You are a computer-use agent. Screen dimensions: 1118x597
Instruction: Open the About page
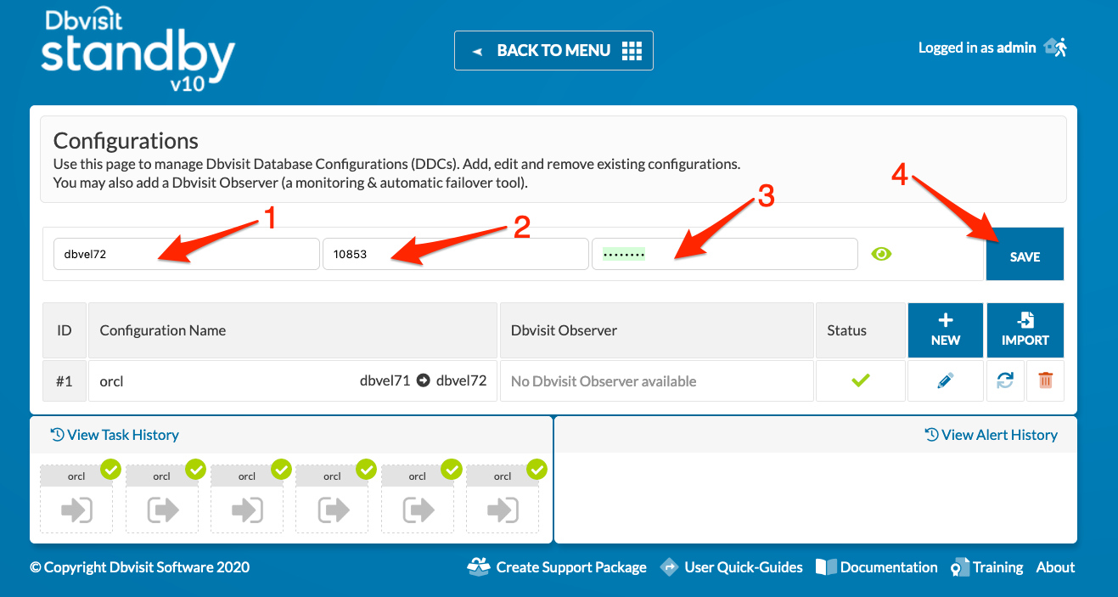pyautogui.click(x=1055, y=567)
